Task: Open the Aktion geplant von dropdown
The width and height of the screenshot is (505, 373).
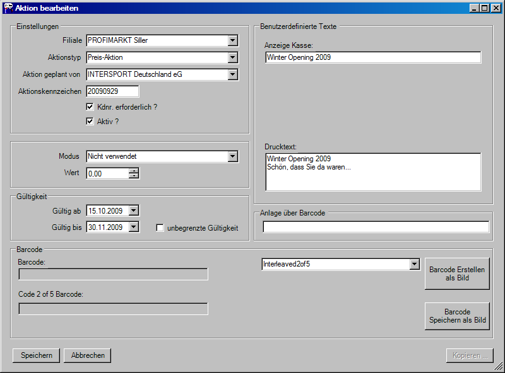Action: [x=233, y=74]
